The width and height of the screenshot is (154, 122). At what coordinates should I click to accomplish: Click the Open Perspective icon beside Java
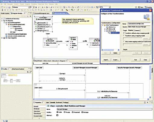tap(136, 7)
